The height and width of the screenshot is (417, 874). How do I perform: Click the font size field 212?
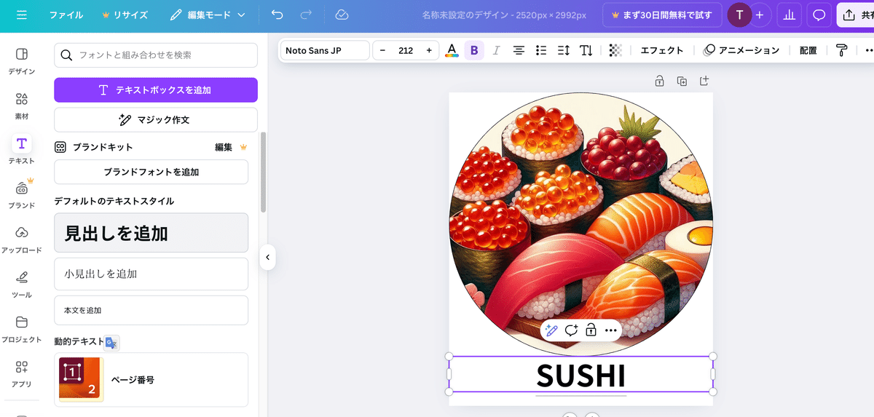(406, 50)
